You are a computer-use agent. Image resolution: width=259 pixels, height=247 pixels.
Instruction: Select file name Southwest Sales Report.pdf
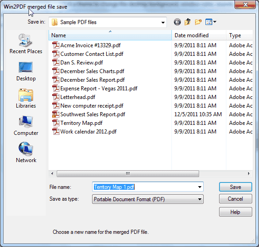pos(93,114)
